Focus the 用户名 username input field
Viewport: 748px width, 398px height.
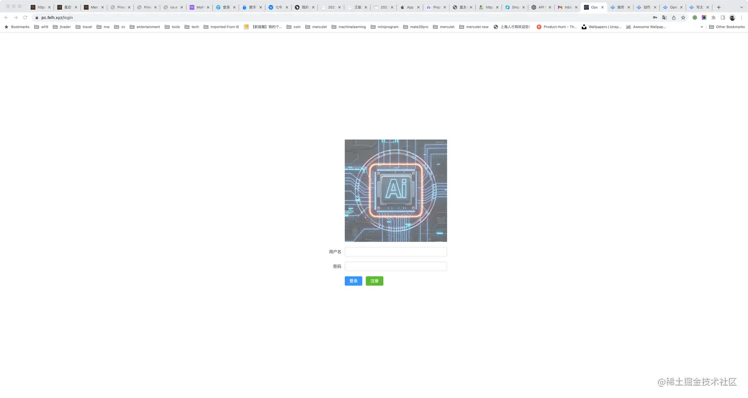click(396, 251)
